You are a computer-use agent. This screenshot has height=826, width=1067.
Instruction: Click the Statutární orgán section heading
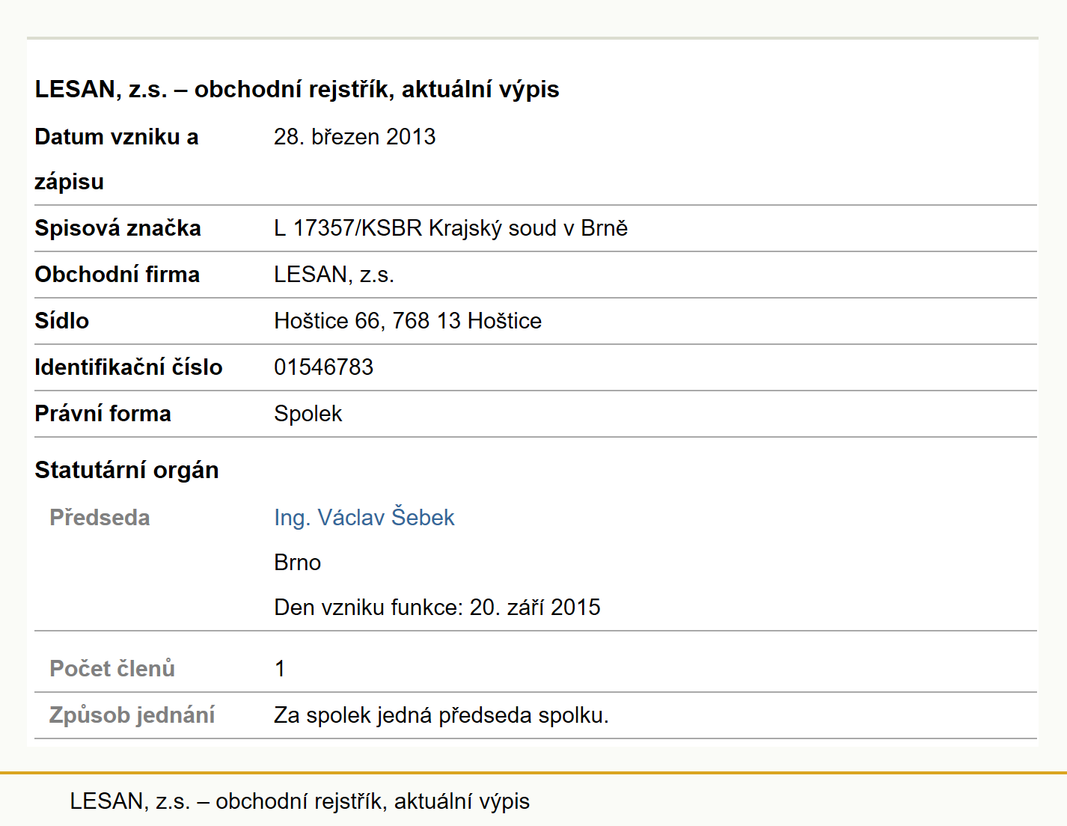click(x=126, y=470)
